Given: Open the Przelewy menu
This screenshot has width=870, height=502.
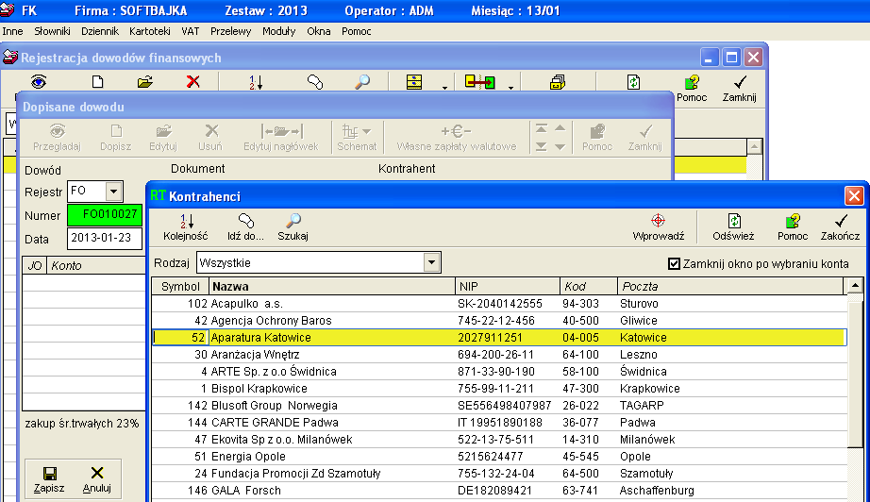Looking at the screenshot, I should (x=231, y=32).
